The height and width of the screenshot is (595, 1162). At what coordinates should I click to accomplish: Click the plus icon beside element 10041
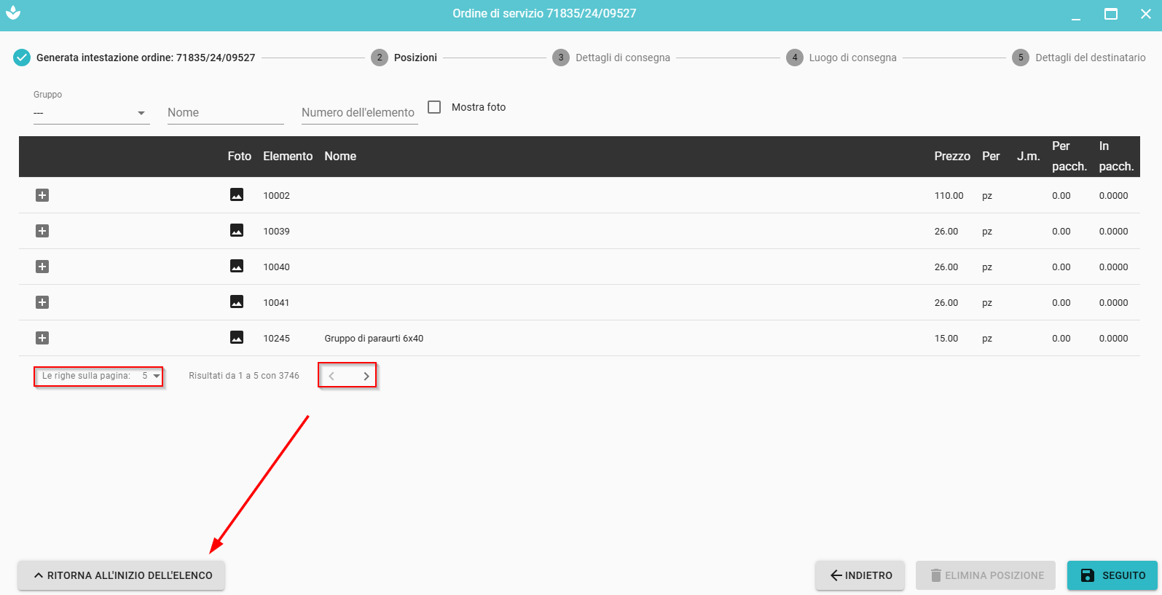coord(42,302)
